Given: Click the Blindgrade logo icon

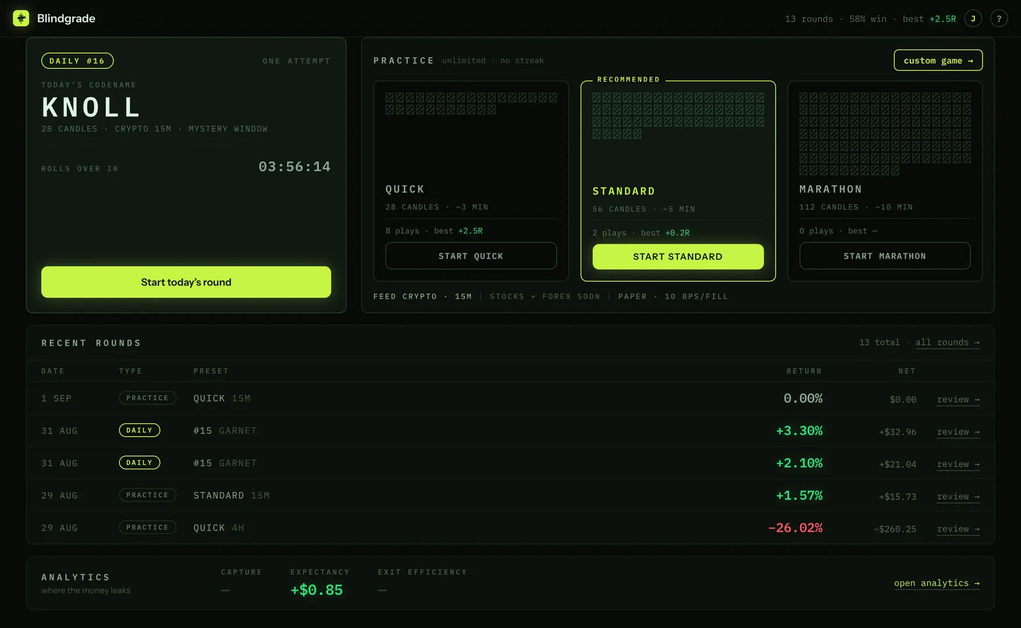Looking at the screenshot, I should [x=21, y=19].
